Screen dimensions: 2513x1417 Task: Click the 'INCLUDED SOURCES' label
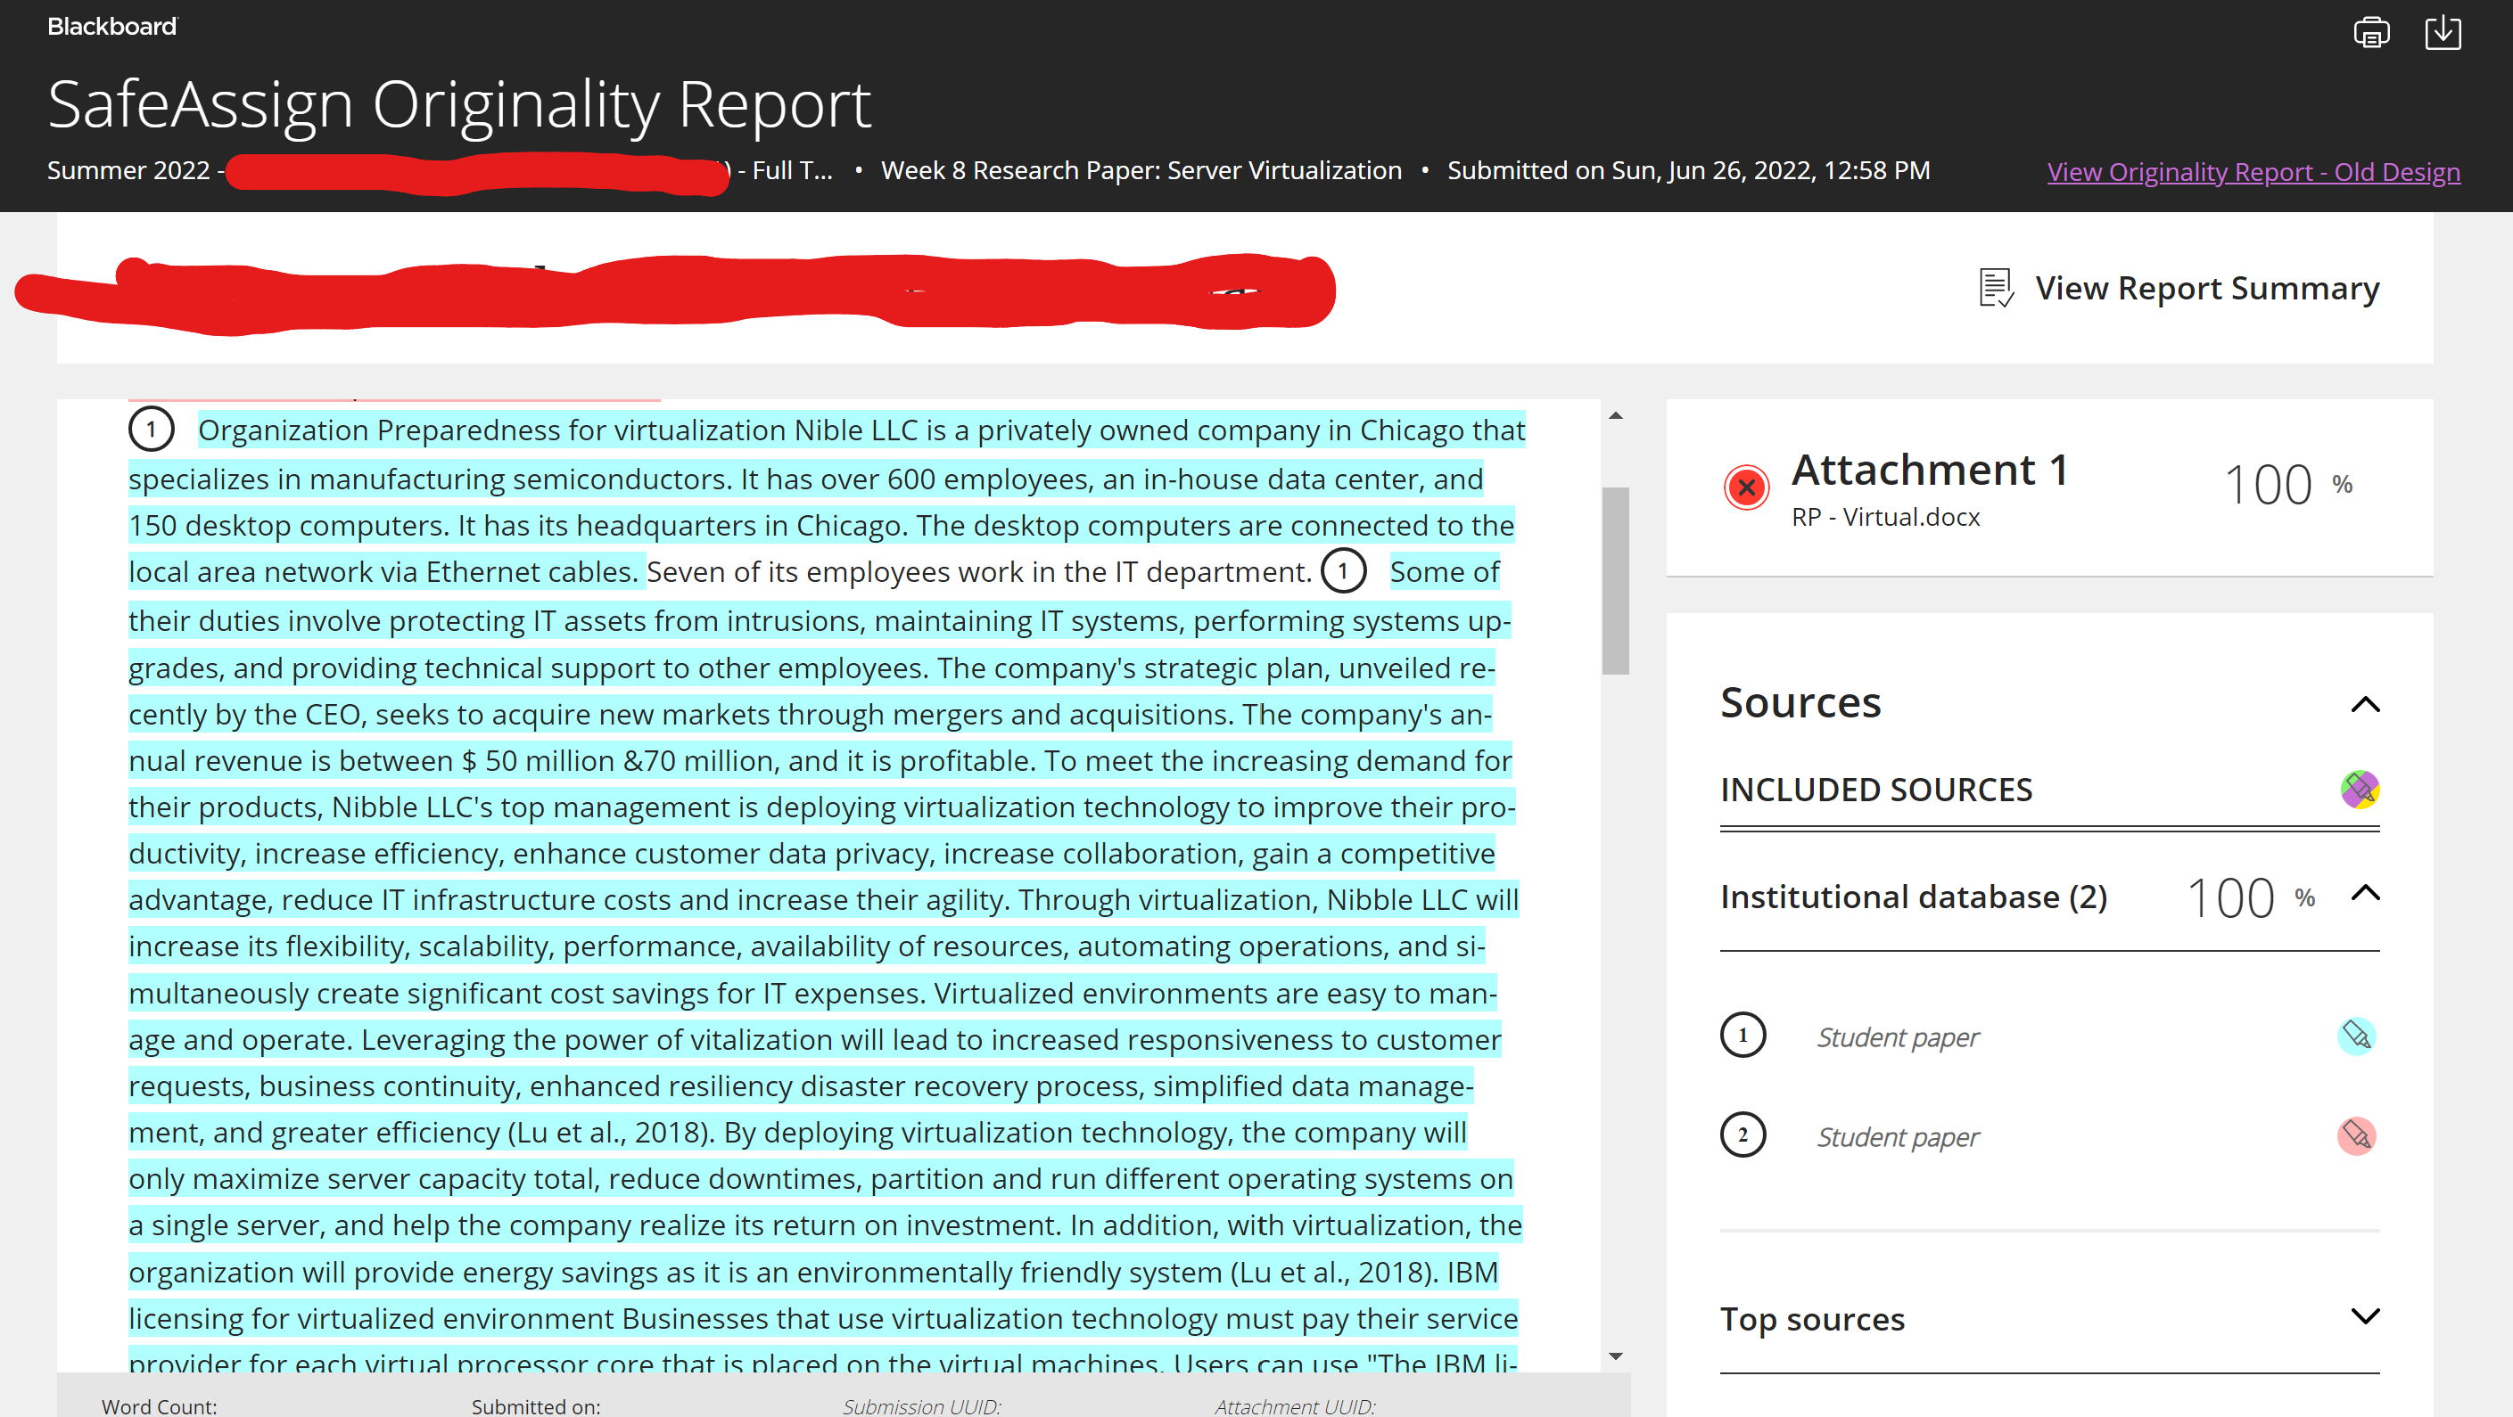pyautogui.click(x=1876, y=789)
